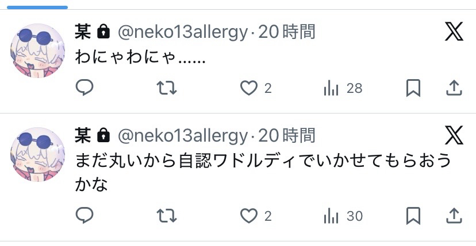Reply to the わにゃわにゃ tweet
The width and height of the screenshot is (476, 246).
tap(85, 88)
